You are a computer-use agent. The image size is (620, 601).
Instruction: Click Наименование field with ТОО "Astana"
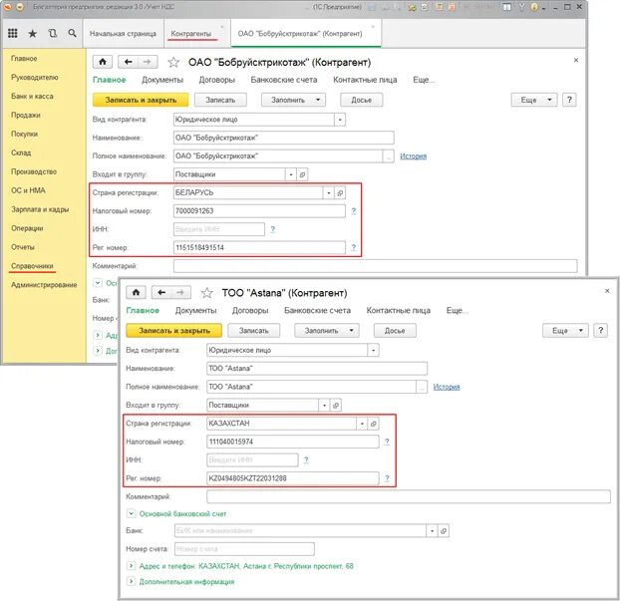[x=317, y=369]
